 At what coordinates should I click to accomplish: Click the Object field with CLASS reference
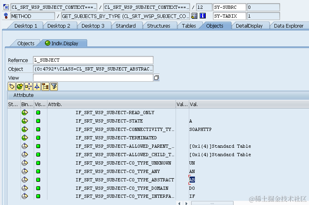pos(93,69)
